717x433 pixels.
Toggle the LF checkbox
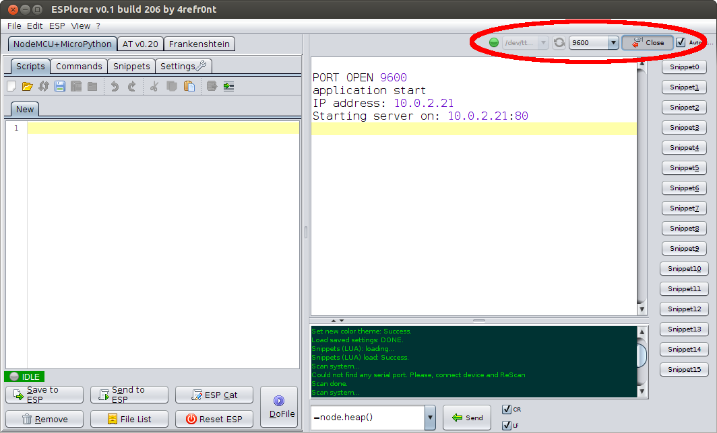tap(507, 425)
